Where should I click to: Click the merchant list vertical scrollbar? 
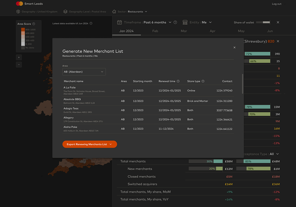243,84
